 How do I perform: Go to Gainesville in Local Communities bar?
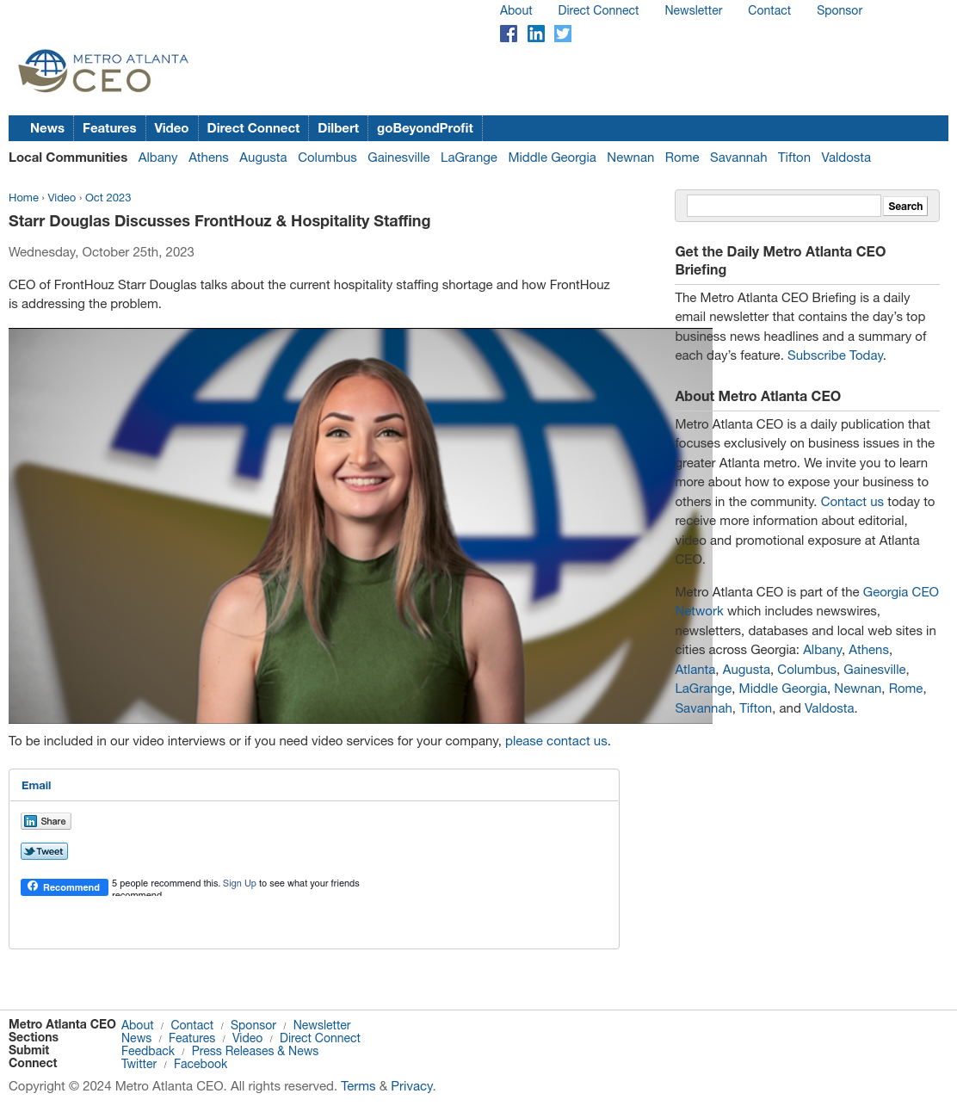tap(398, 158)
